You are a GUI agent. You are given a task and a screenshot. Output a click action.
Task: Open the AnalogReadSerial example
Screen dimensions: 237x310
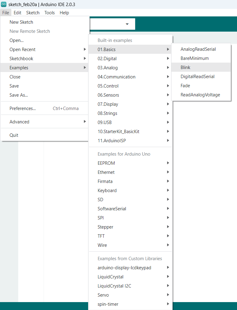pyautogui.click(x=198, y=49)
